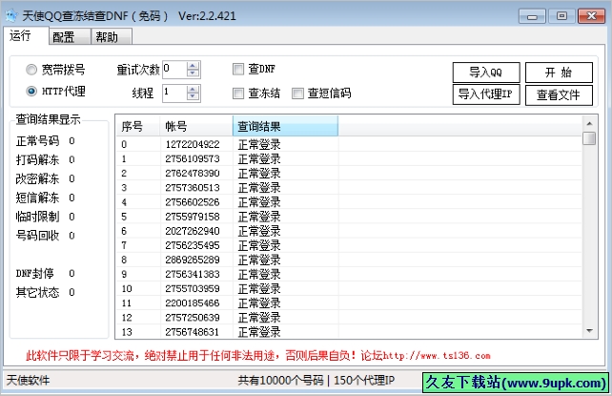Select account 2756748631 in the list
Image resolution: width=612 pixels, height=396 pixels.
[193, 332]
